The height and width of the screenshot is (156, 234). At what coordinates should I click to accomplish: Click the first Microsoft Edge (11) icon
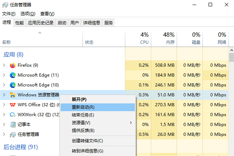[12, 75]
